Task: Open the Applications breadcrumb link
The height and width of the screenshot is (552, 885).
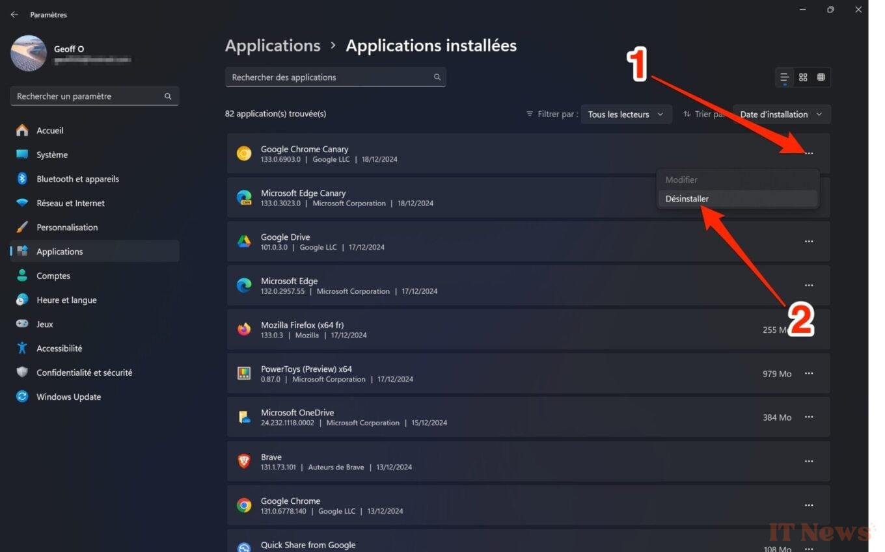Action: click(x=273, y=46)
